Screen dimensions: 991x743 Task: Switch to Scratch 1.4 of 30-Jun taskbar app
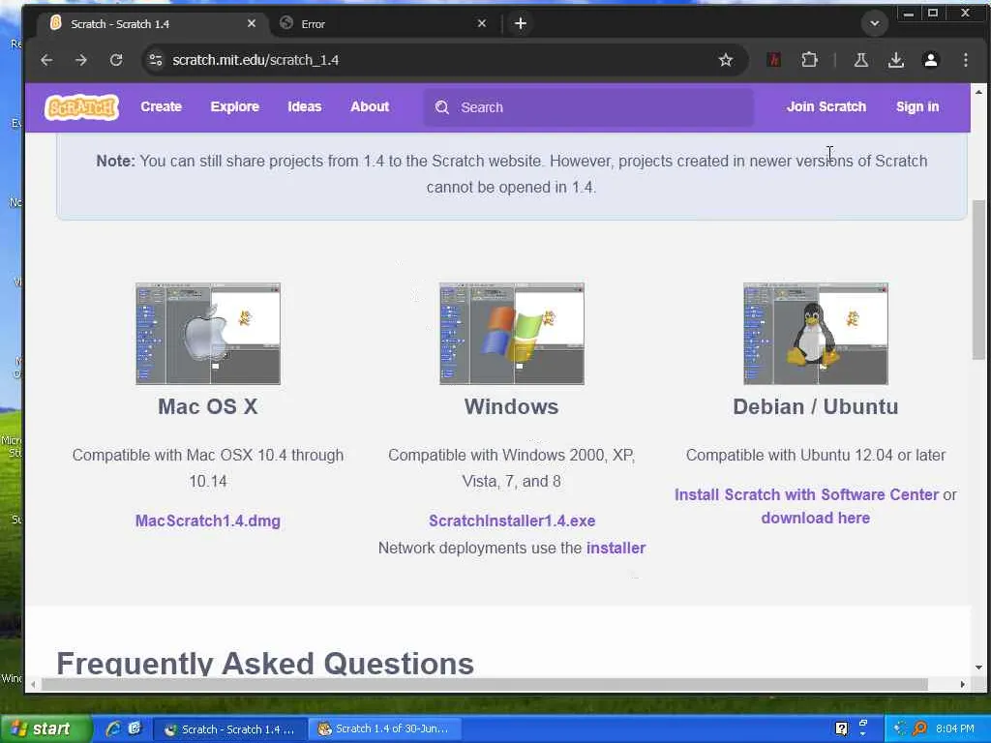coord(385,729)
